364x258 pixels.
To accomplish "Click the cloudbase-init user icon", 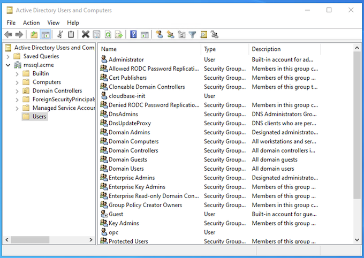I will click(x=104, y=96).
